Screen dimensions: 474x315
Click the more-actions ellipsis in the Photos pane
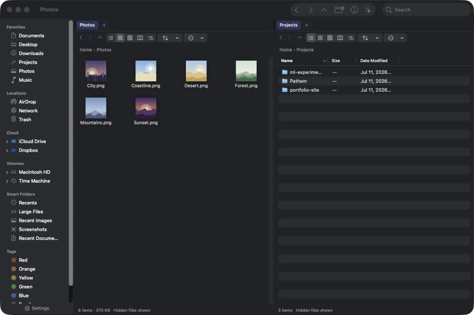191,38
